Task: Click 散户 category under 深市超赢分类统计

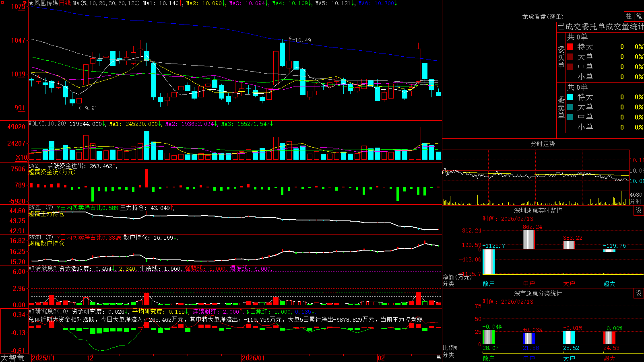Action: 489,358
